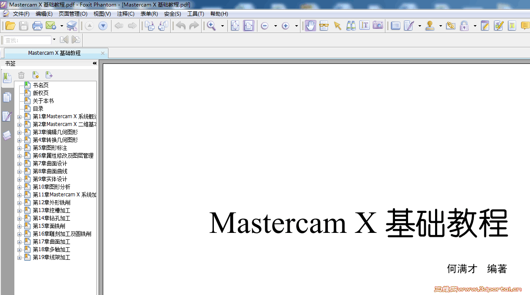530x295 pixels.
Task: Click the Undo curved arrow icon
Action: pyautogui.click(x=181, y=26)
